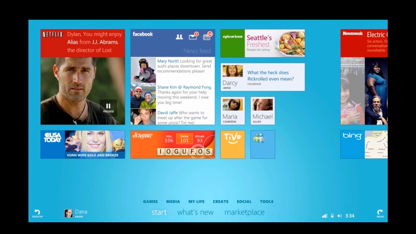This screenshot has height=234, width=416.
Task: Click Shane Kim's photo thumbnail
Action: 143,96
